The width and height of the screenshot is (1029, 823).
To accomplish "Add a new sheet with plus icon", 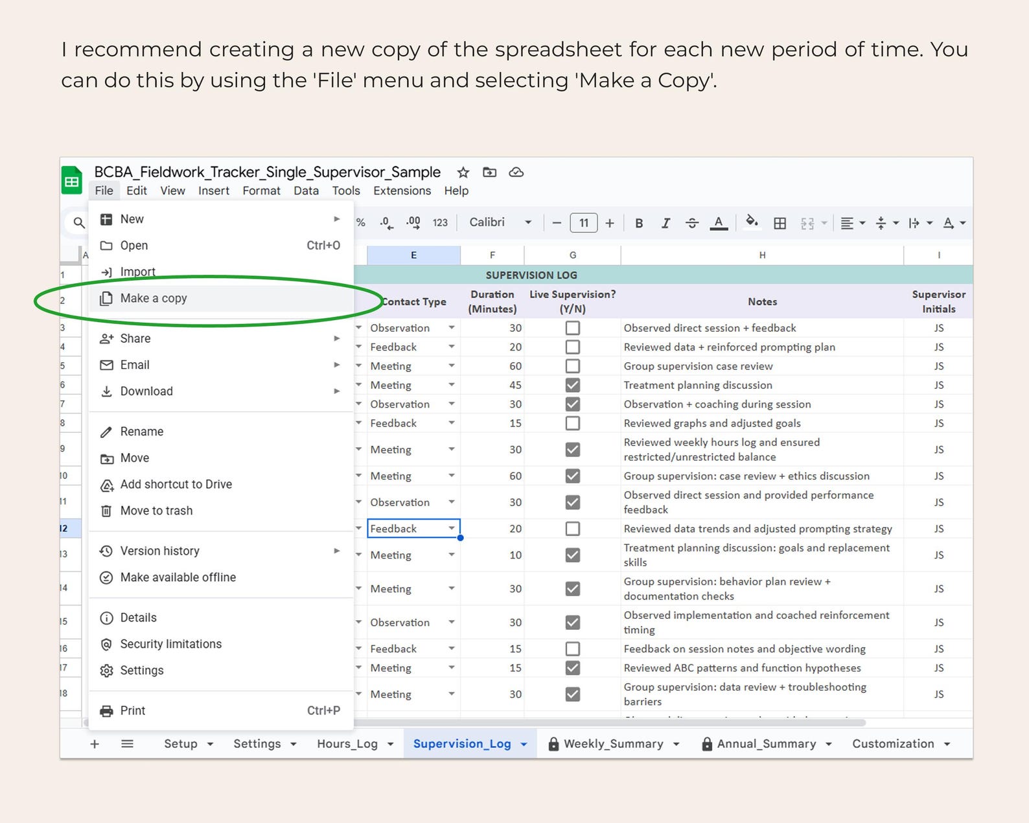I will pos(95,744).
